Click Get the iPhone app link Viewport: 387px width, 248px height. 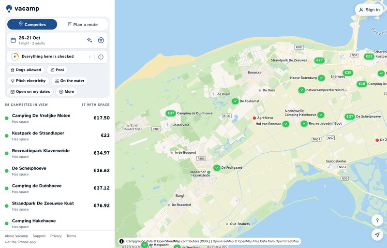coord(20,242)
